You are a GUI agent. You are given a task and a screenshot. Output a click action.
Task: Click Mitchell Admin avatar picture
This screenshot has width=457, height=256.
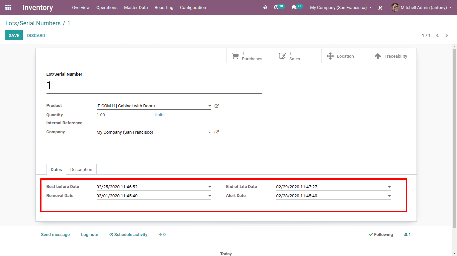click(x=395, y=7)
